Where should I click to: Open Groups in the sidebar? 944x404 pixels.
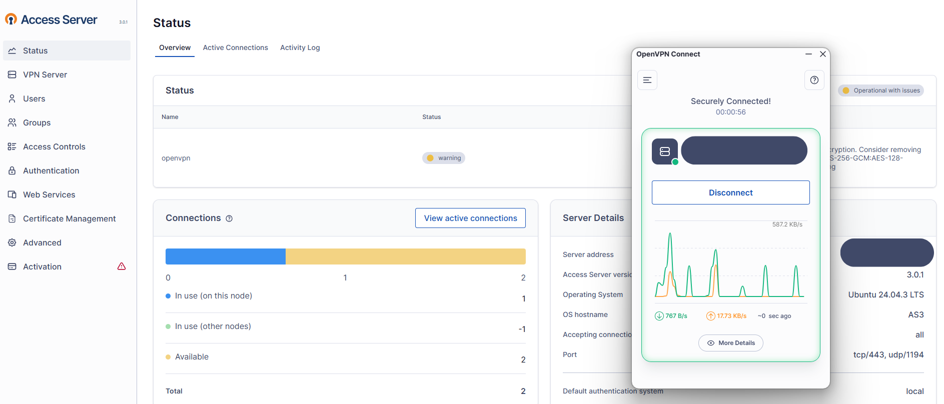67,122
